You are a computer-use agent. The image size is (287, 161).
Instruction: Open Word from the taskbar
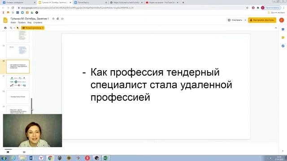(x=32, y=158)
